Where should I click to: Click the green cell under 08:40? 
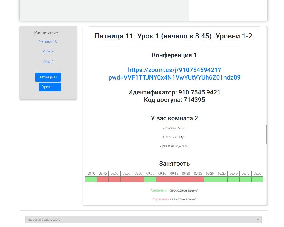[91, 179]
